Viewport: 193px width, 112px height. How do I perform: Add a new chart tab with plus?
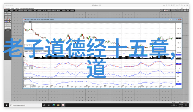[x=30, y=22]
